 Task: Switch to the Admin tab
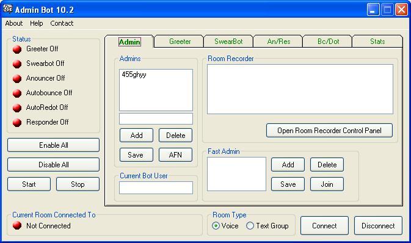pyautogui.click(x=129, y=42)
